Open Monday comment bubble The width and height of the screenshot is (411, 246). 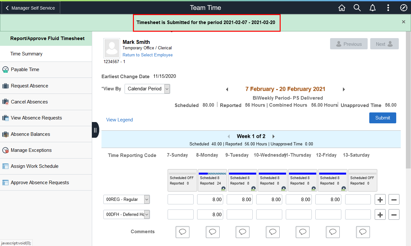(x=213, y=232)
